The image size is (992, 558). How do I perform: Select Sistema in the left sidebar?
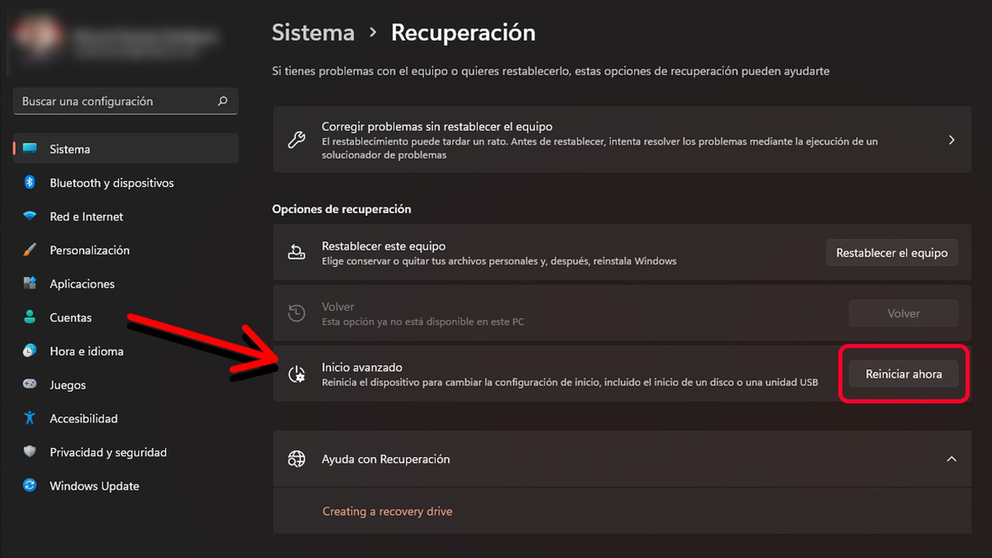70,149
